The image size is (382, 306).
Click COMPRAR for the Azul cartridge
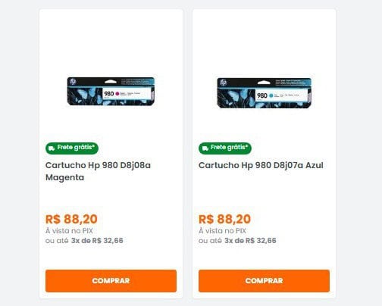(264, 281)
